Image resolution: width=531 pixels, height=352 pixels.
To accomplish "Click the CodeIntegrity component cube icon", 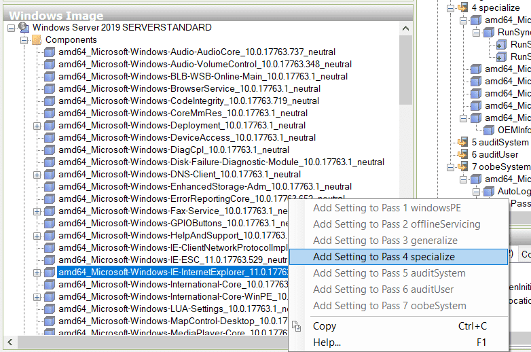I will point(50,101).
